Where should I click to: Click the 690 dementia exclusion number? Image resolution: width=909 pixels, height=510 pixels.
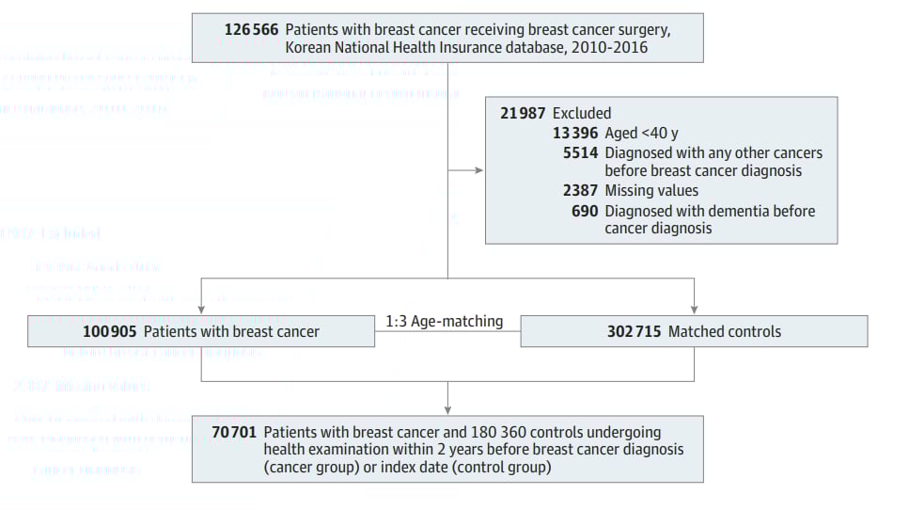(584, 211)
